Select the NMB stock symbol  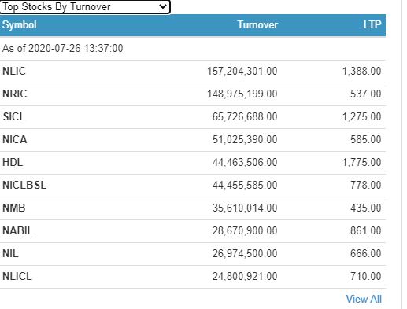(14, 208)
